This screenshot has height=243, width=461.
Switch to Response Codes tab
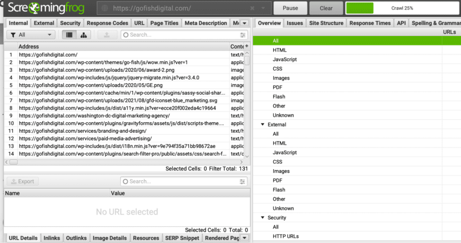[x=107, y=23]
